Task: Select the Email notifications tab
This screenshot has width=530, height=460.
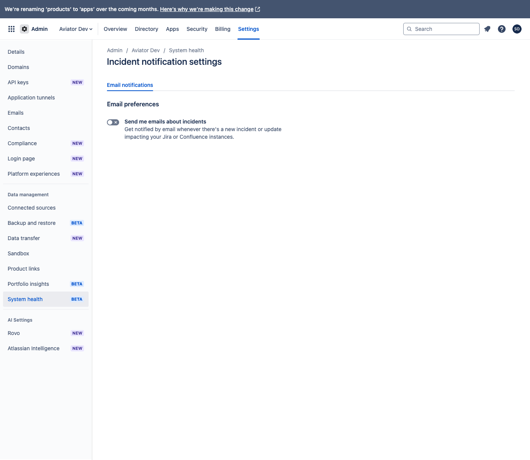Action: 130,85
